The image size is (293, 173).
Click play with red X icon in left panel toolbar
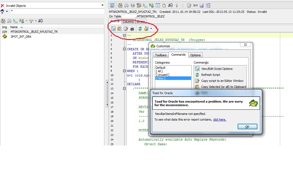pos(22,21)
